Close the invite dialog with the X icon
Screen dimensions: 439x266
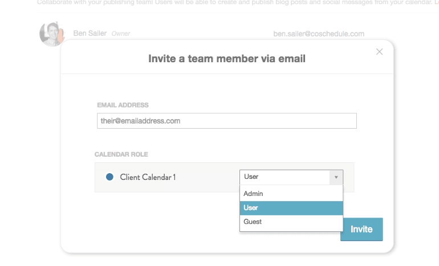[379, 52]
